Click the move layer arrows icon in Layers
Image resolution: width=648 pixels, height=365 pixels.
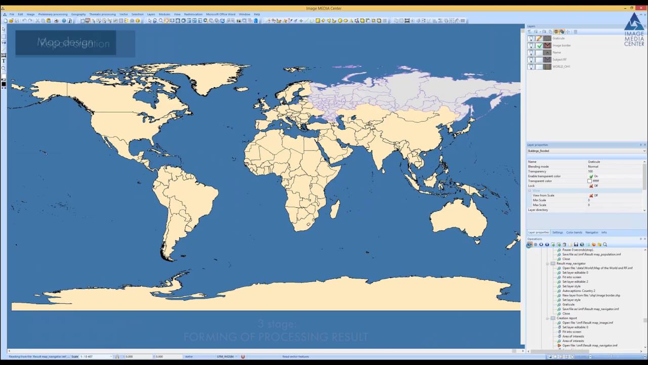[x=568, y=31]
